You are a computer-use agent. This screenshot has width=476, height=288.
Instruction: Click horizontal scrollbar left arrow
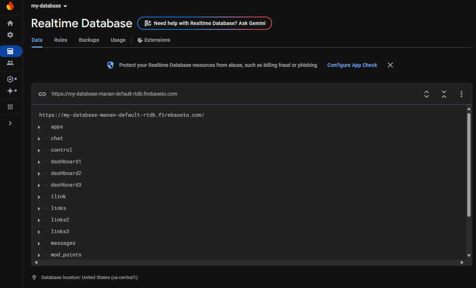coord(36,262)
